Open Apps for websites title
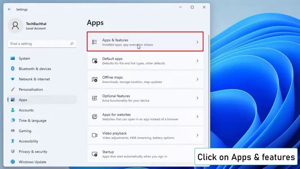Image resolution: width=300 pixels, height=169 pixels. click(116, 115)
